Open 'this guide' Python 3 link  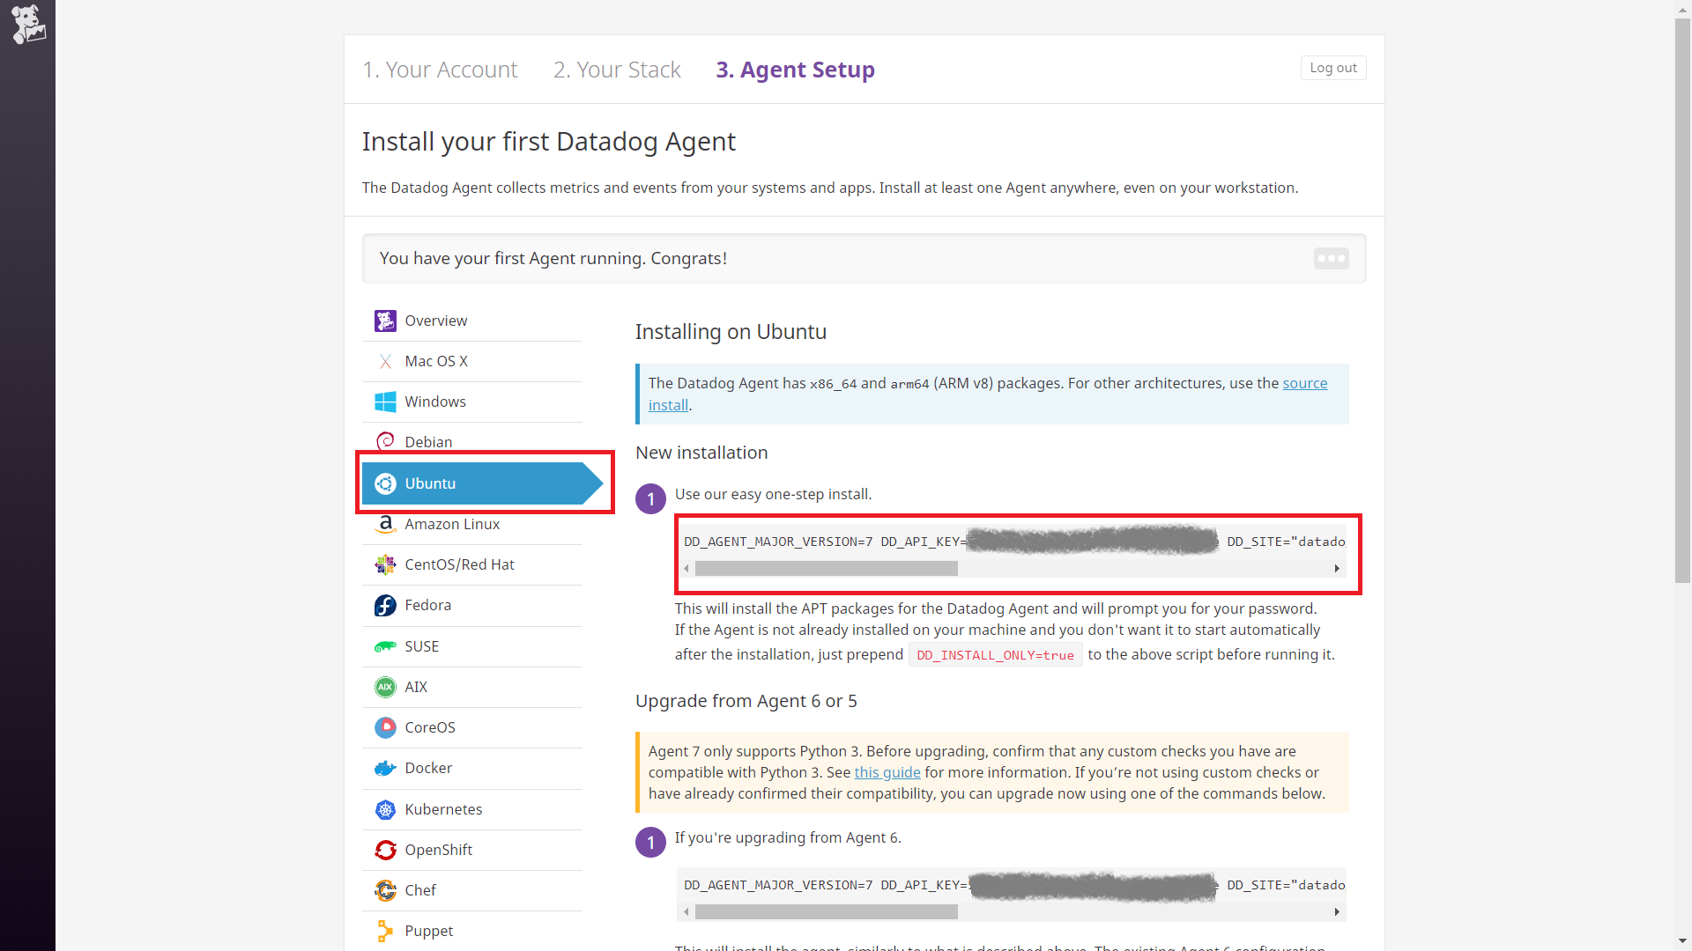pyautogui.click(x=887, y=772)
